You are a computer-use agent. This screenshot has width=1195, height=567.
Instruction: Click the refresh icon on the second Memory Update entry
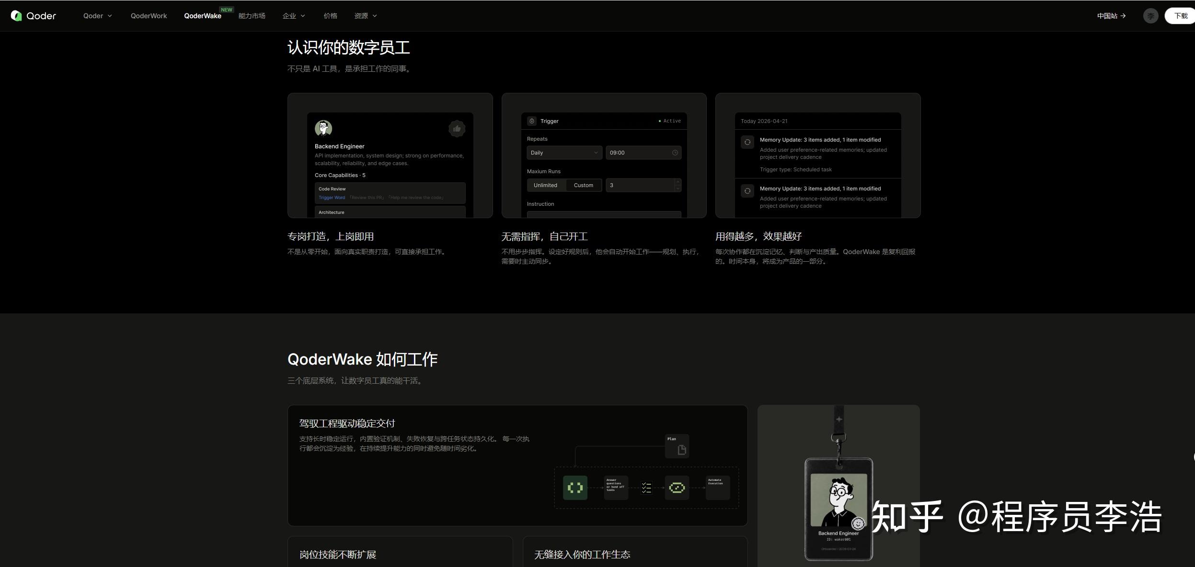coord(747,191)
